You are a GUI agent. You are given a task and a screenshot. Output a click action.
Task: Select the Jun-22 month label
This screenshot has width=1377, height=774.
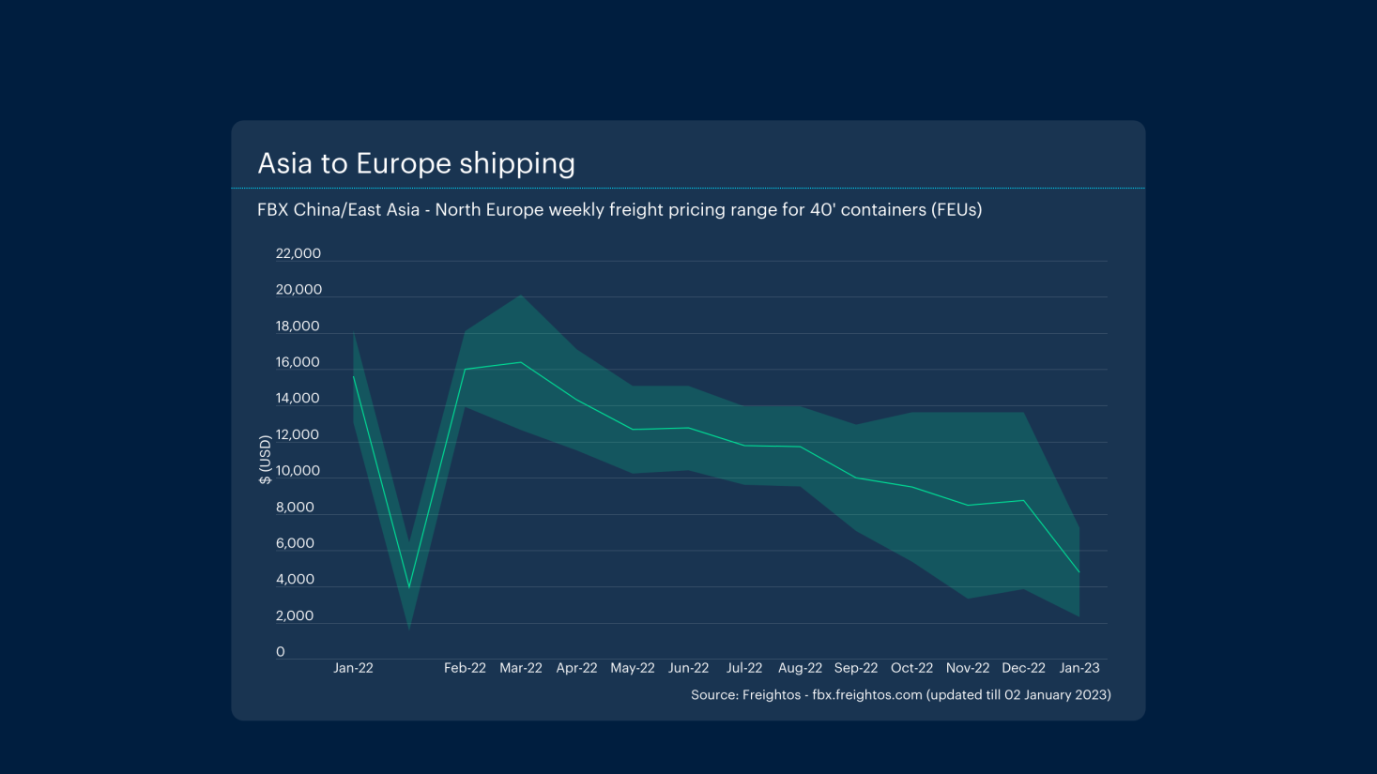point(688,668)
